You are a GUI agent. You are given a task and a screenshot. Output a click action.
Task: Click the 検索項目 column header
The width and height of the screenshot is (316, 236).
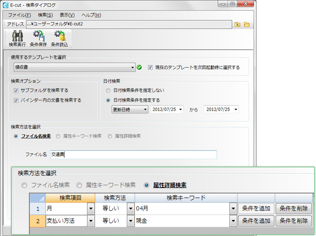pos(71,198)
